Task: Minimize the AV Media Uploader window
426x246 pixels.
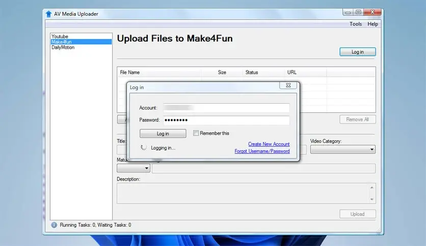Action: pyautogui.click(x=348, y=12)
